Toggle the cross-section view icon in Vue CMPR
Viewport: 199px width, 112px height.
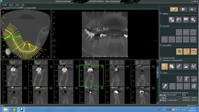pos(187,52)
